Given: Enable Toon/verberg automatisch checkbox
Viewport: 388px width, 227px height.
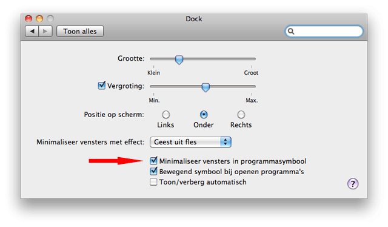Looking at the screenshot, I should pos(153,182).
